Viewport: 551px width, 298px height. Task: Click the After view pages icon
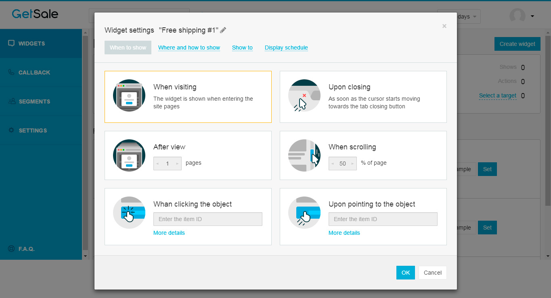tap(129, 155)
